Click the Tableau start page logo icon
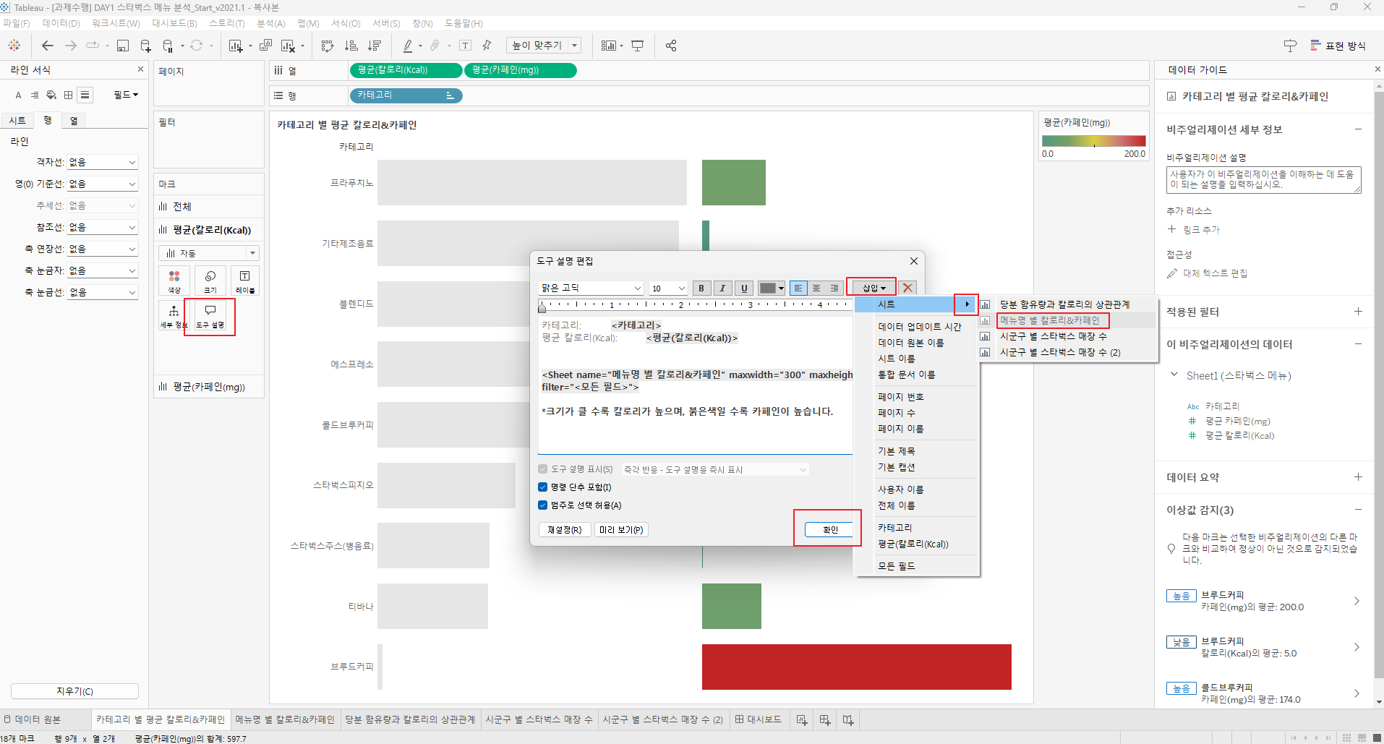The height and width of the screenshot is (744, 1384). point(14,46)
